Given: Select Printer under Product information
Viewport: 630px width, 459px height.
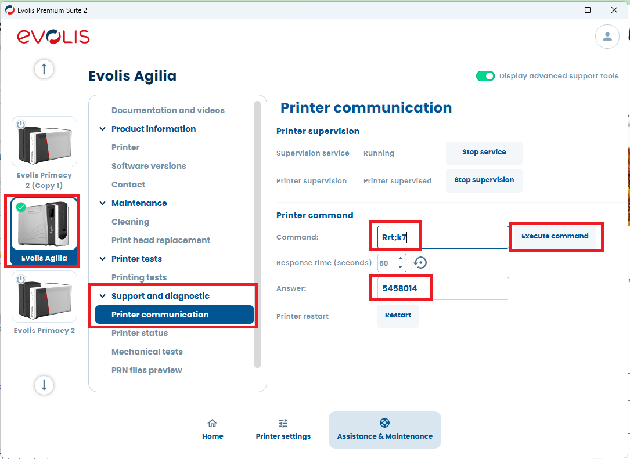Looking at the screenshot, I should (x=125, y=147).
